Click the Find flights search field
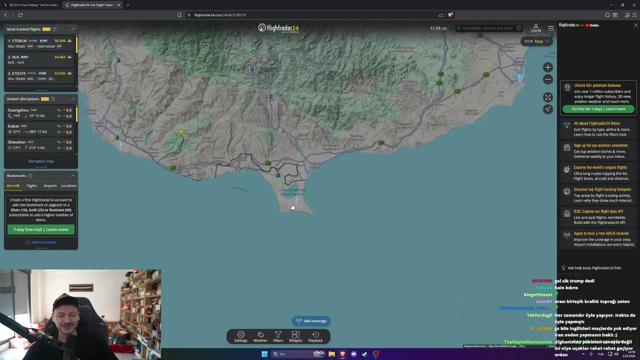This screenshot has height=360, width=640. [x=488, y=28]
